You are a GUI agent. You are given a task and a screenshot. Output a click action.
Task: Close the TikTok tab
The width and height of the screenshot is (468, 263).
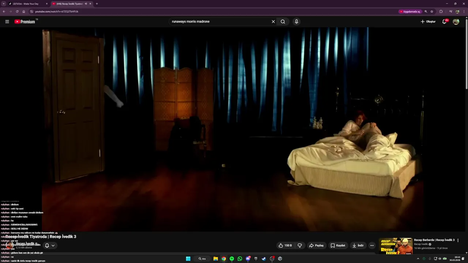tap(47, 4)
